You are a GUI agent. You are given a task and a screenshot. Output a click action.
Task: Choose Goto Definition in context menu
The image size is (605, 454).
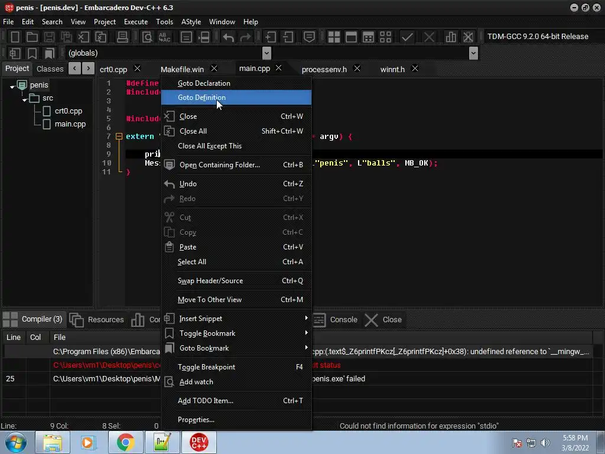coord(236,98)
